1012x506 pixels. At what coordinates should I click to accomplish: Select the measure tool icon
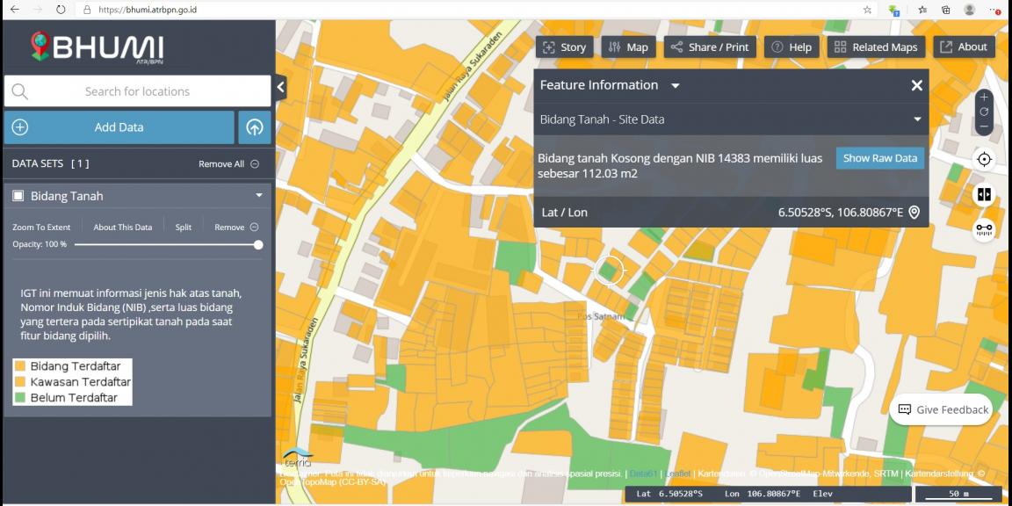(x=984, y=228)
